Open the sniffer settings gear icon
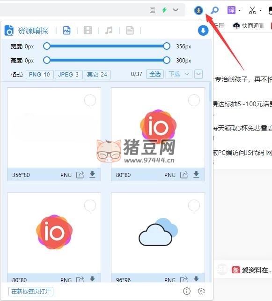Image resolution: width=272 pixels, height=301 pixels. [x=201, y=291]
